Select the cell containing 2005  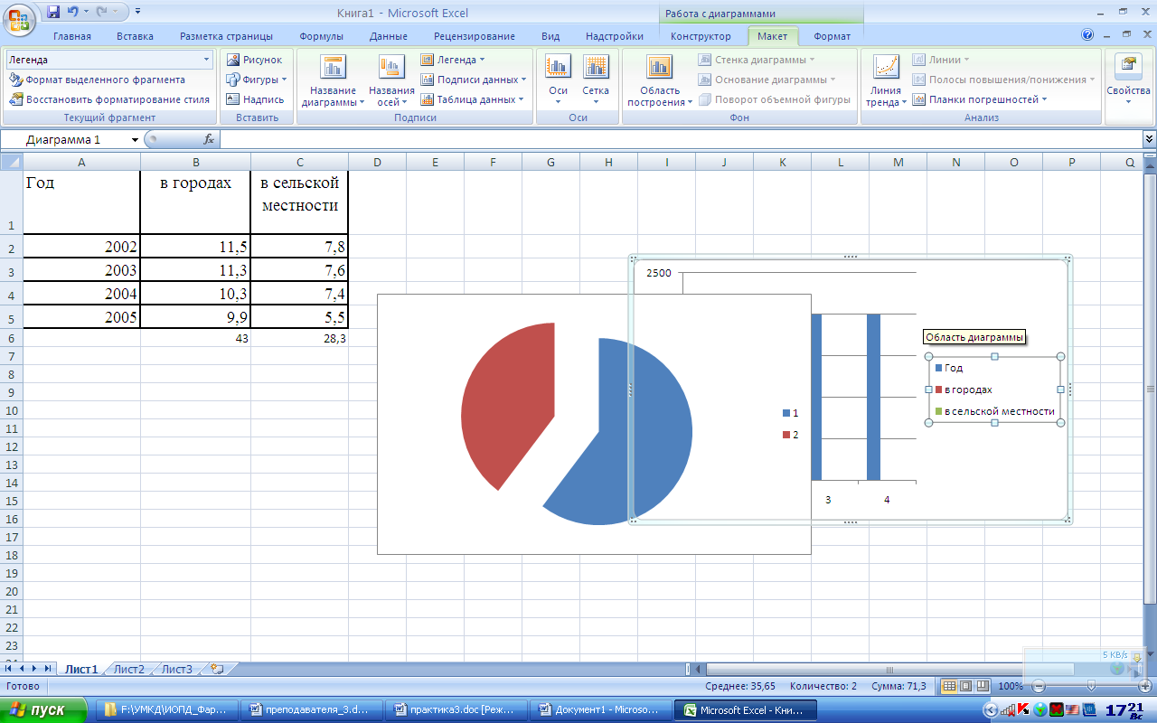(x=81, y=317)
